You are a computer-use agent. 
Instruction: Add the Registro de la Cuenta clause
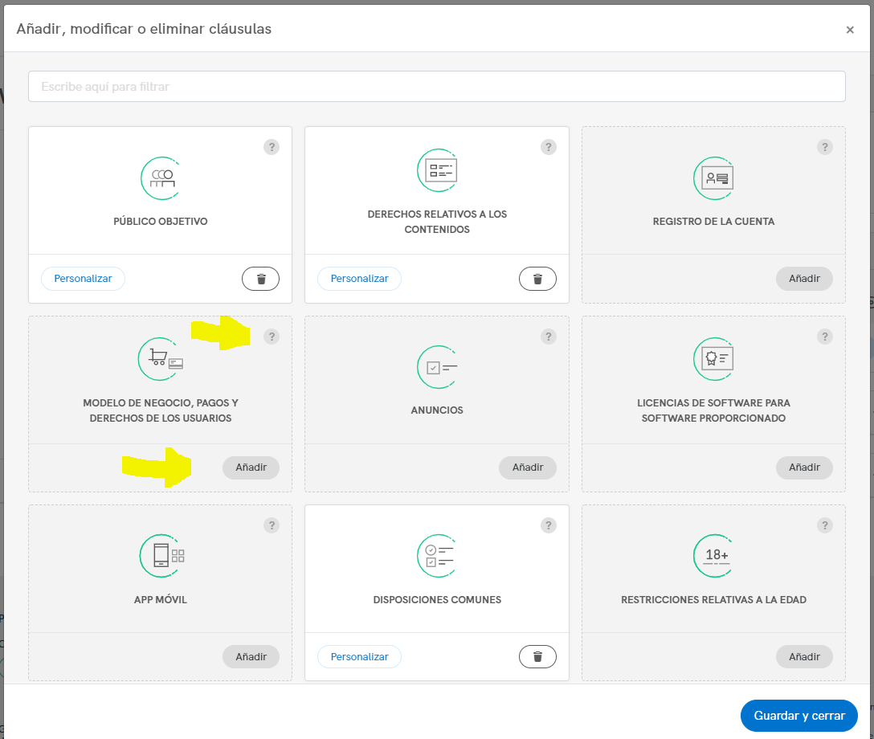pos(804,279)
